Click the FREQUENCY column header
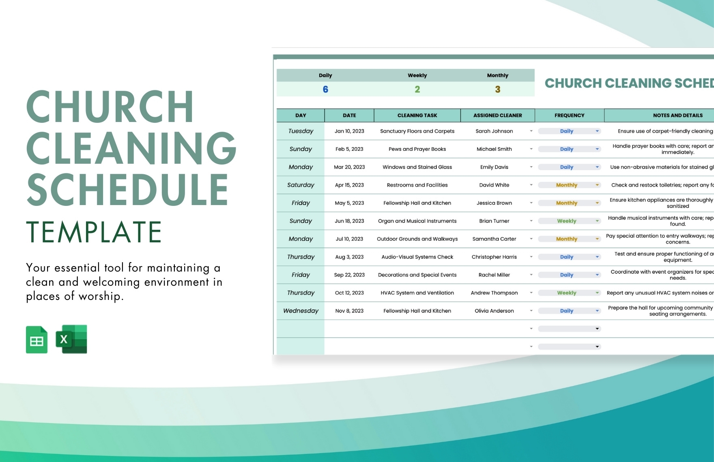 tap(569, 115)
